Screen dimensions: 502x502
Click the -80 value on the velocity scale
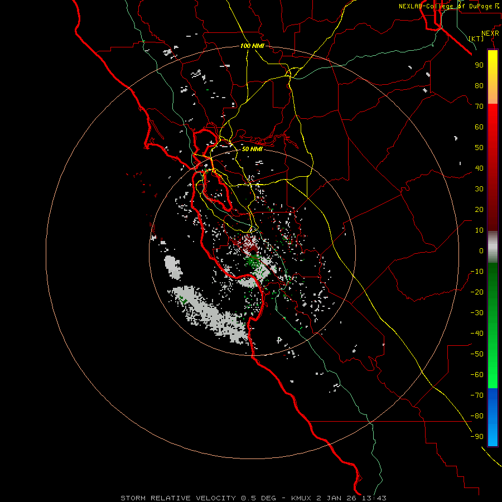tap(477, 416)
